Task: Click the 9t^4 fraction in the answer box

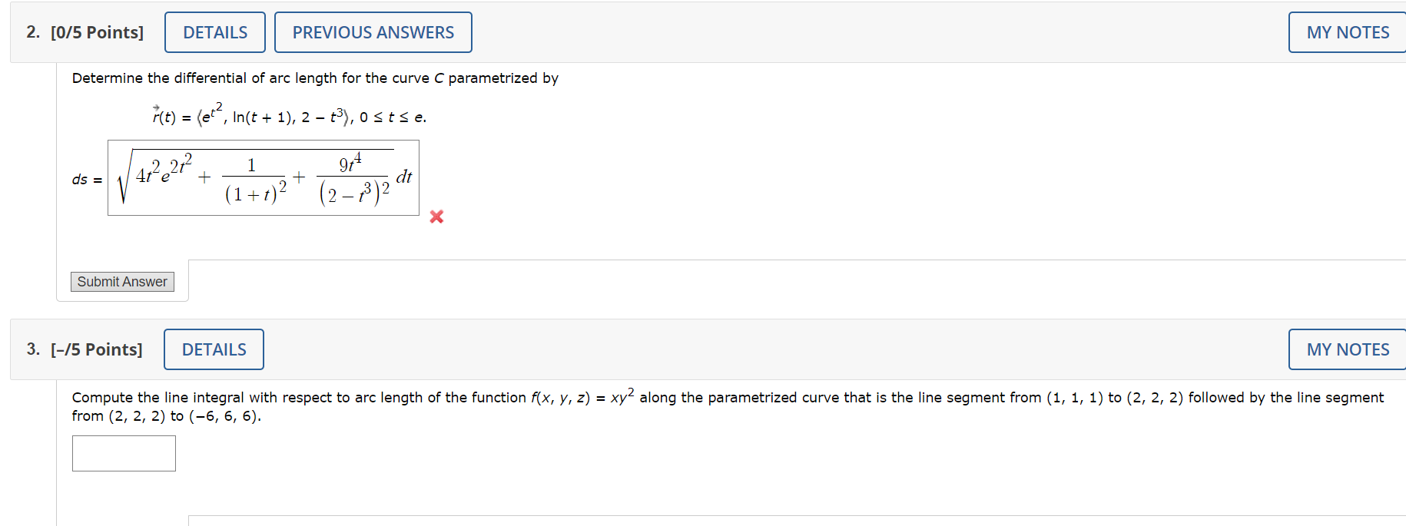Action: (x=353, y=178)
